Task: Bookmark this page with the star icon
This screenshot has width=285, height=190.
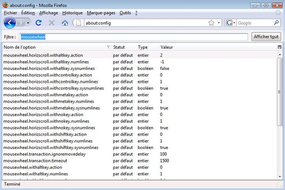Action: [x=211, y=23]
